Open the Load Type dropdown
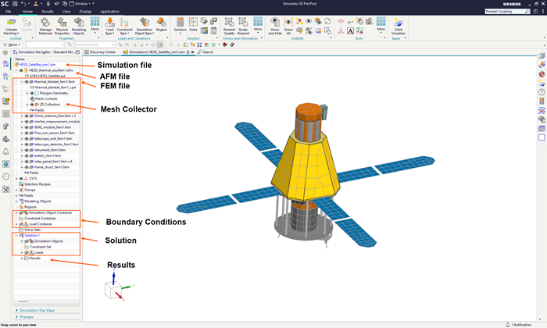This screenshot has width=547, height=328. tap(109, 32)
